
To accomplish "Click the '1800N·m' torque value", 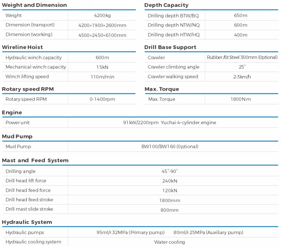I will pos(241,99).
